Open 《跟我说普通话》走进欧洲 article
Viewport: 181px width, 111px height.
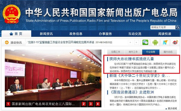(x=132, y=92)
